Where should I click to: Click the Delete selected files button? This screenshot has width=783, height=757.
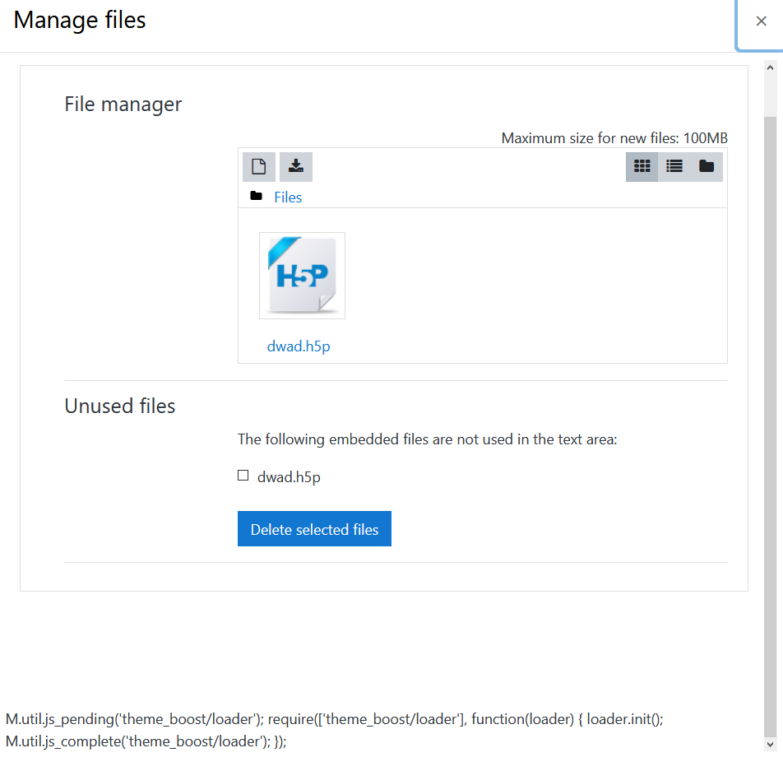pos(314,528)
